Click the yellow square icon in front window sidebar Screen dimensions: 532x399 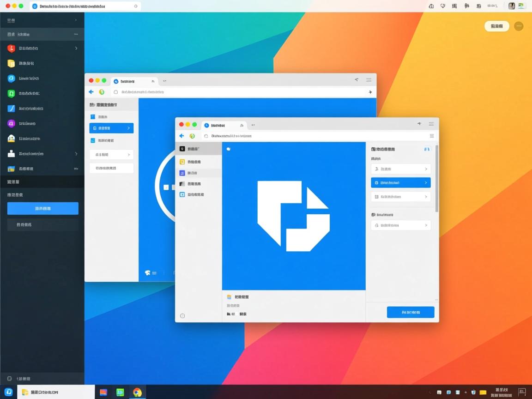pyautogui.click(x=182, y=162)
